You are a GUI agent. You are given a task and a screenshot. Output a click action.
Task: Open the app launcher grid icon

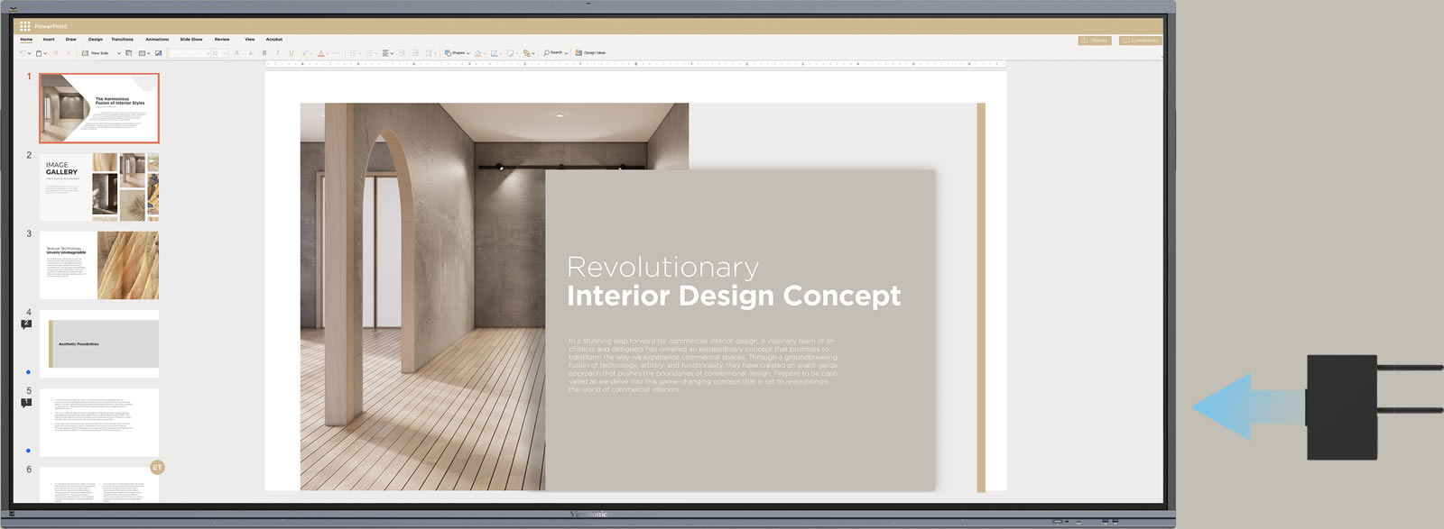(24, 26)
